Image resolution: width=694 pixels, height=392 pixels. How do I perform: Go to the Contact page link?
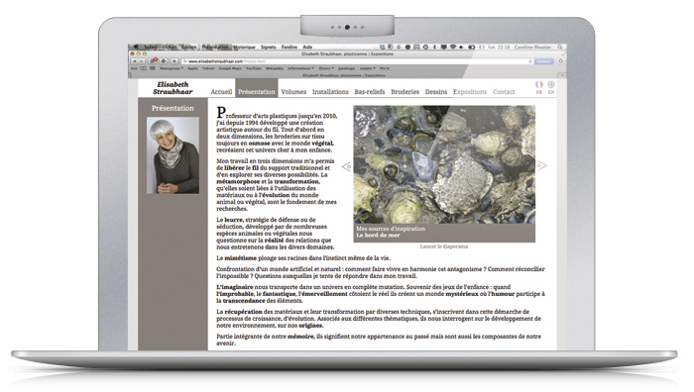tap(504, 92)
